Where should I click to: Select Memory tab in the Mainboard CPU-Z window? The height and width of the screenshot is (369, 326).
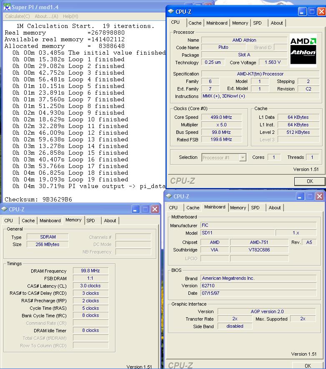pos(238,208)
